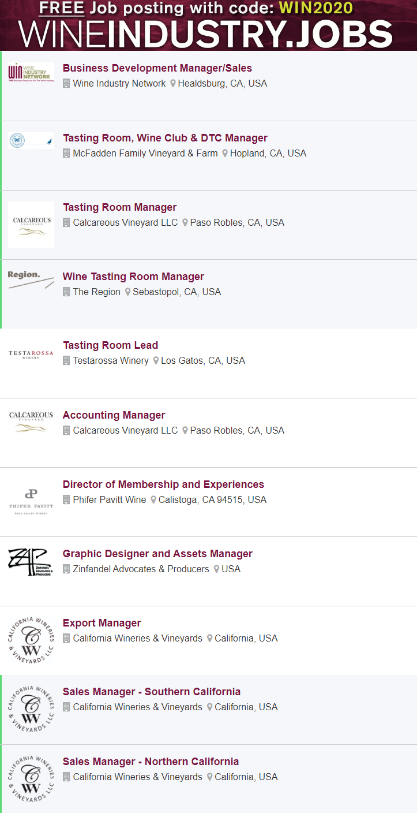
Task: Click the McFadden Family Vineyard logo
Action: click(x=31, y=140)
